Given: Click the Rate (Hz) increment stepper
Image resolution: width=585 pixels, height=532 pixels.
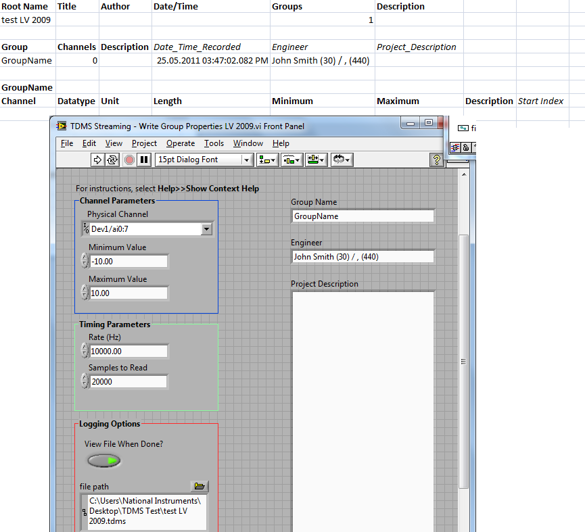Looking at the screenshot, I should coord(85,347).
